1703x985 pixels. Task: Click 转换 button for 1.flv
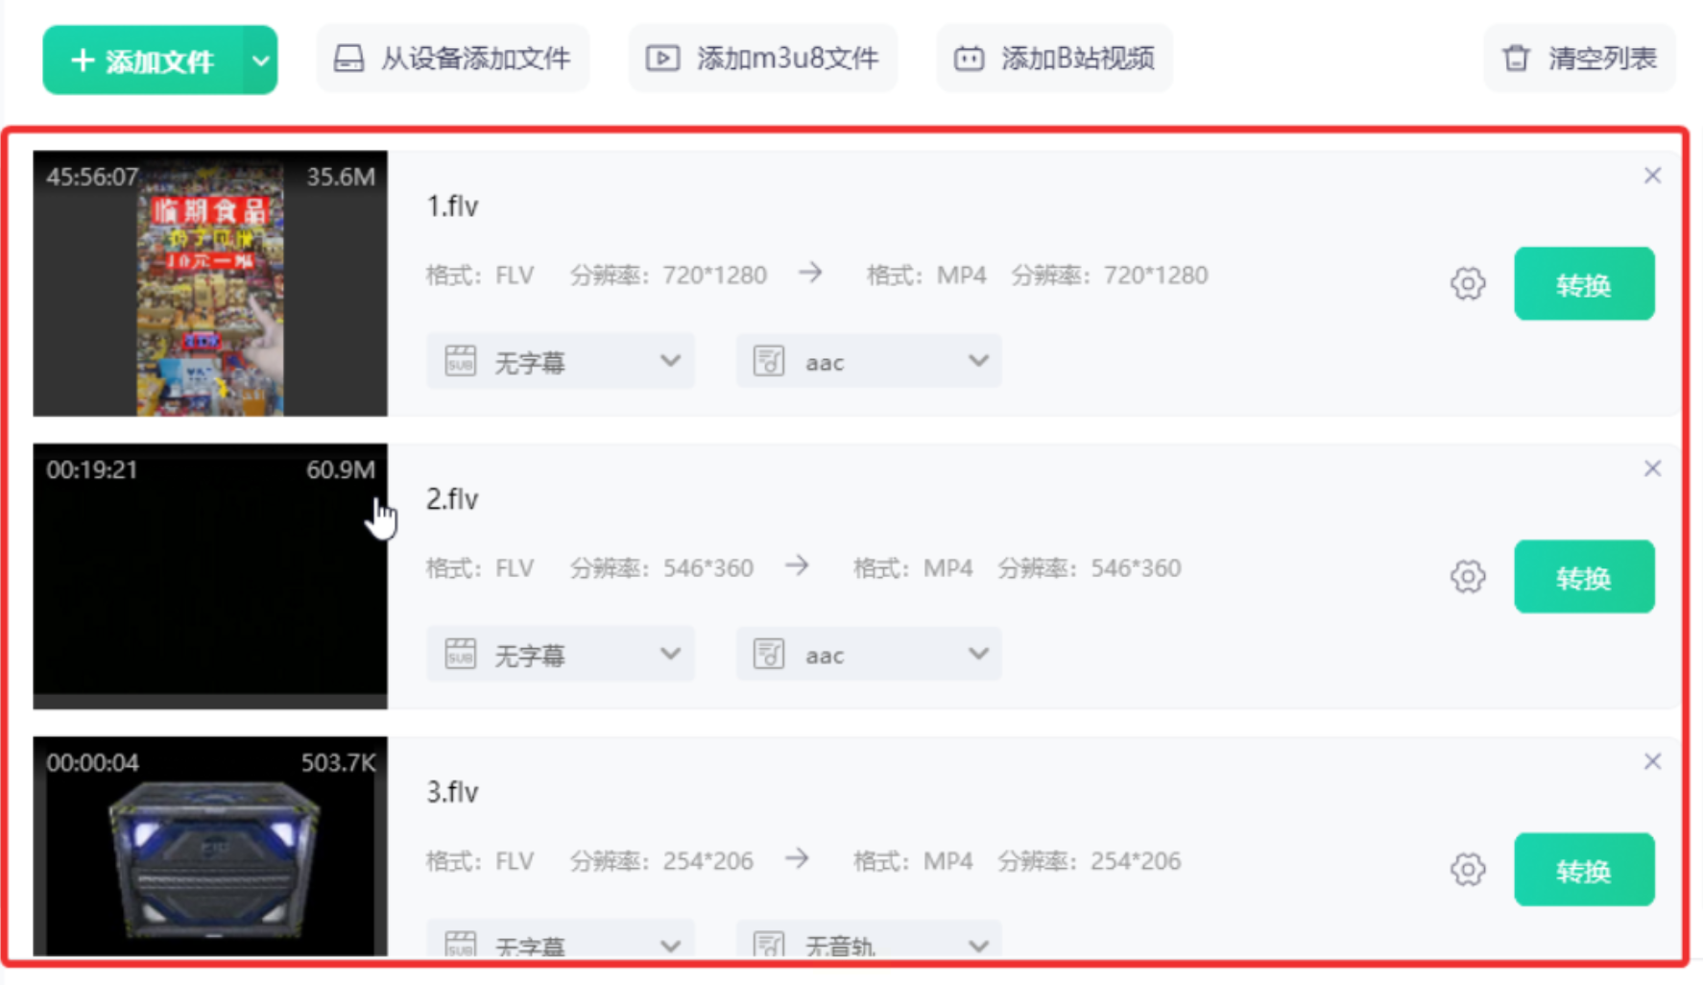(x=1584, y=284)
